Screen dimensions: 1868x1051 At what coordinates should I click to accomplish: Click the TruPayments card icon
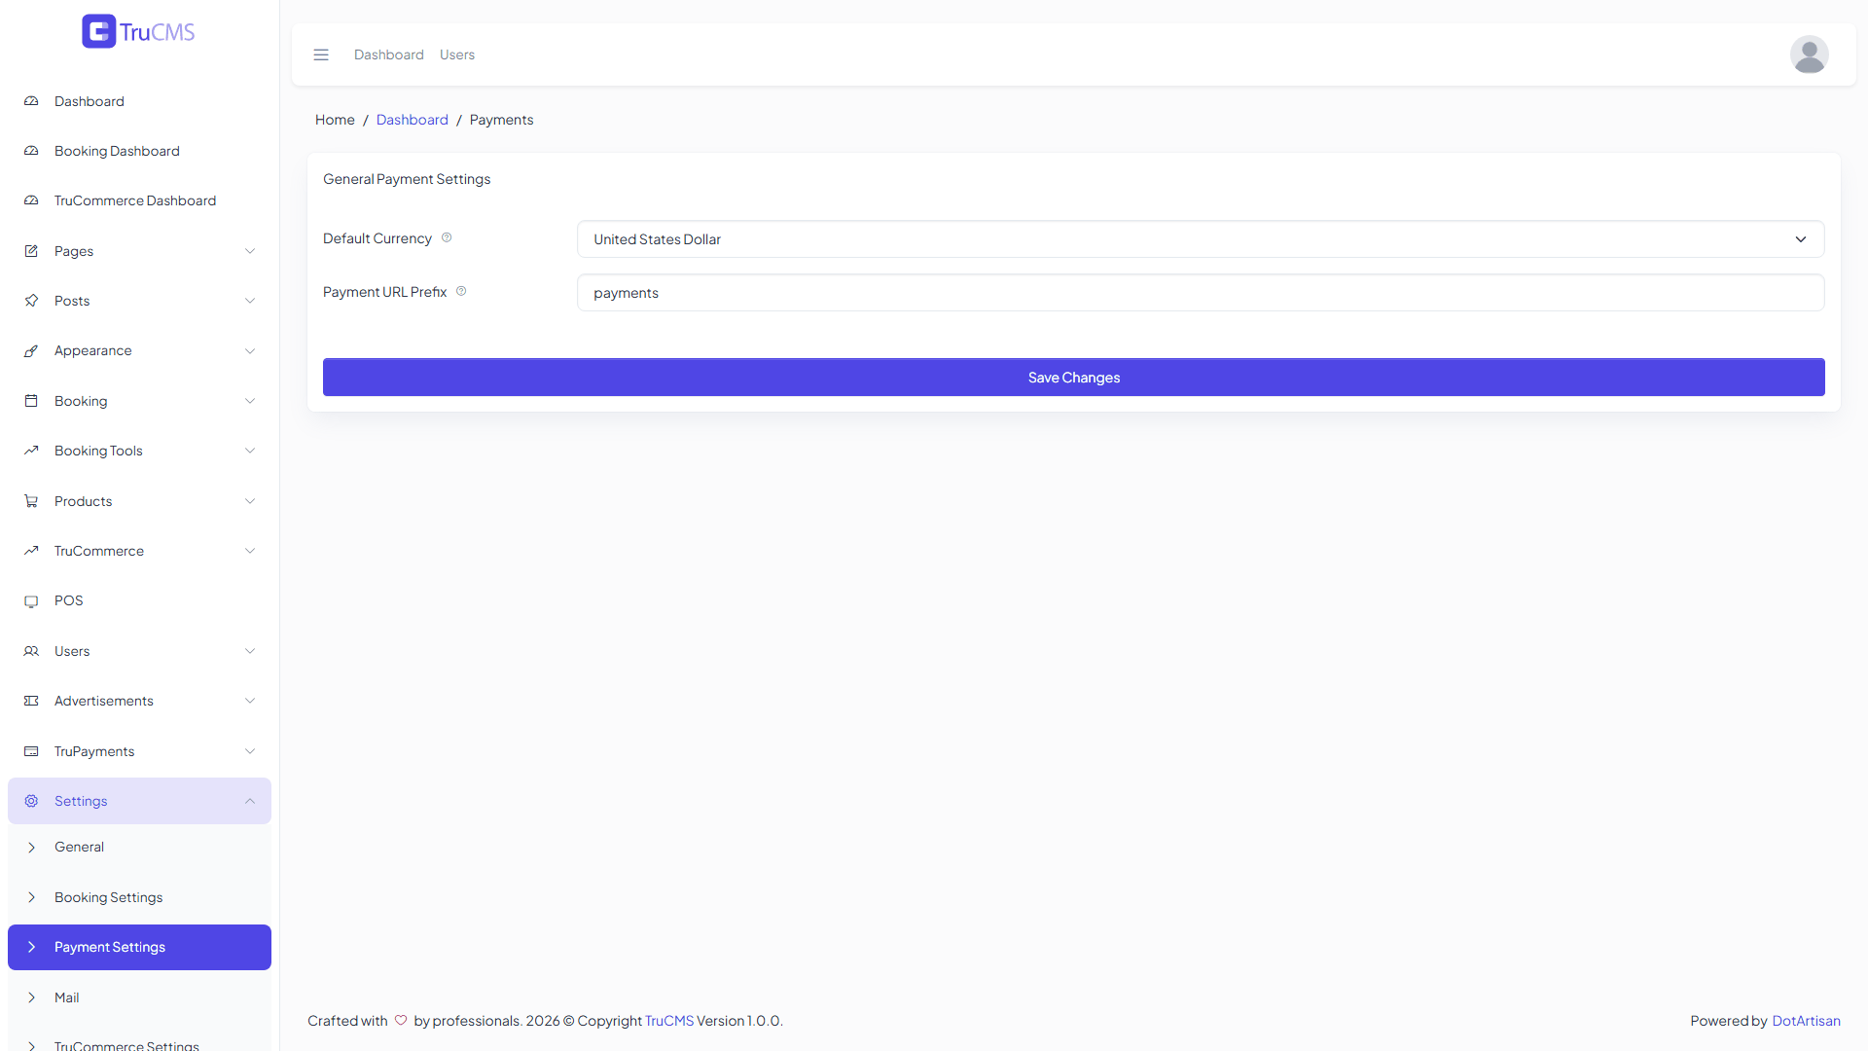[x=31, y=751]
